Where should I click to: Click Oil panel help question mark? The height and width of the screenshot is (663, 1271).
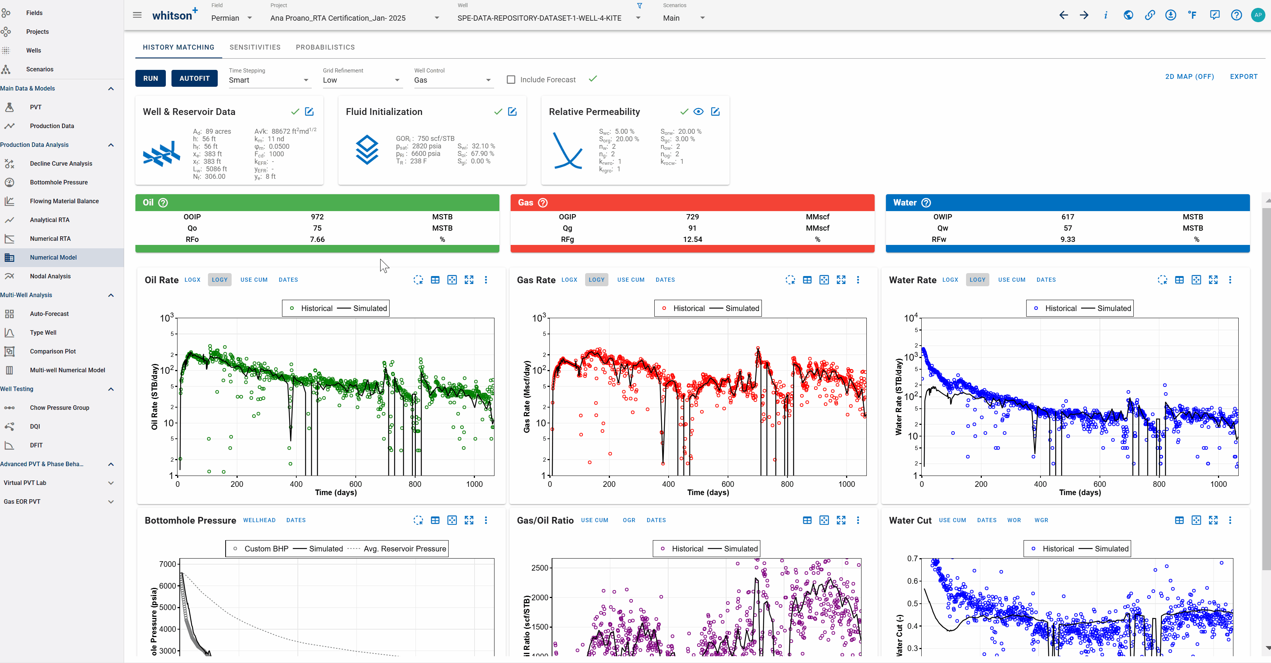tap(163, 202)
